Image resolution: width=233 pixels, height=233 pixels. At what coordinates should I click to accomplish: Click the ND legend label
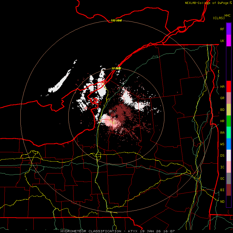tap(222, 202)
